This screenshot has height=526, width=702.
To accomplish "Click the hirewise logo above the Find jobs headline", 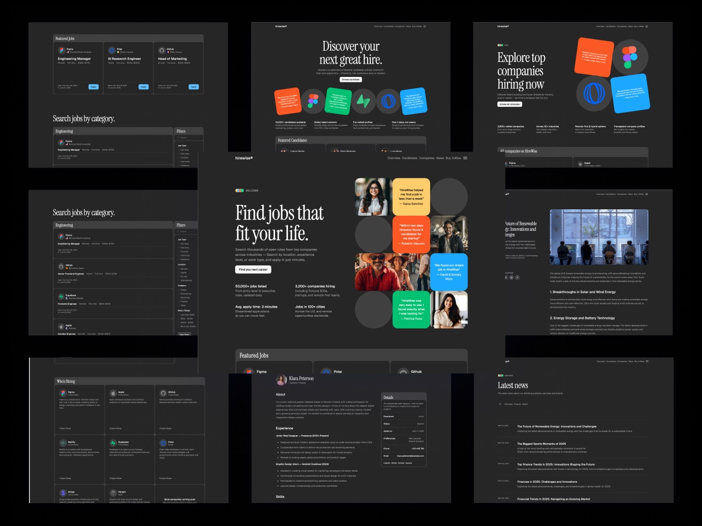I will tap(244, 158).
